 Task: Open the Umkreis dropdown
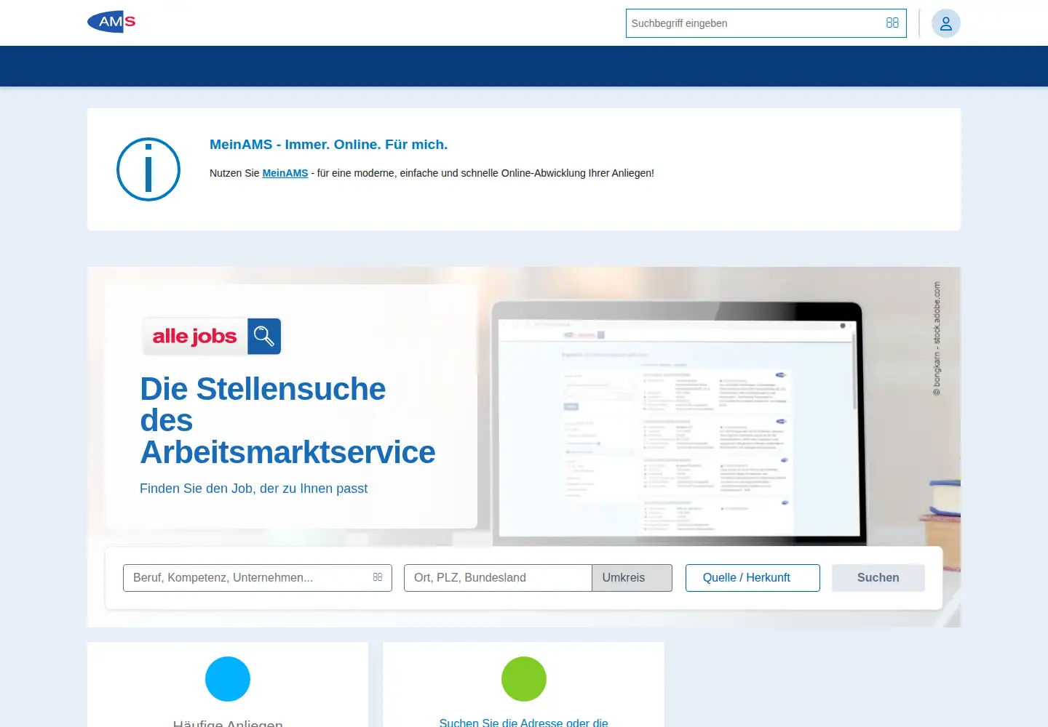tap(632, 578)
